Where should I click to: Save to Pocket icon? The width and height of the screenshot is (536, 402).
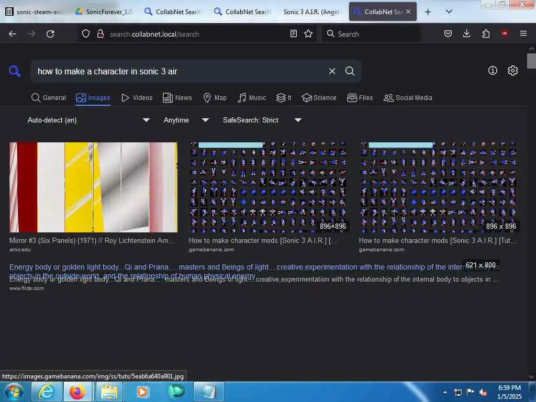448,33
